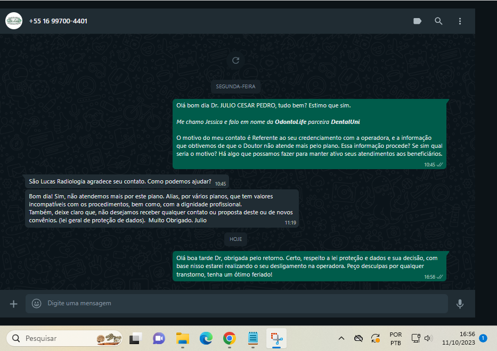Open the contact profile picture
497x351 pixels.
[x=14, y=21]
